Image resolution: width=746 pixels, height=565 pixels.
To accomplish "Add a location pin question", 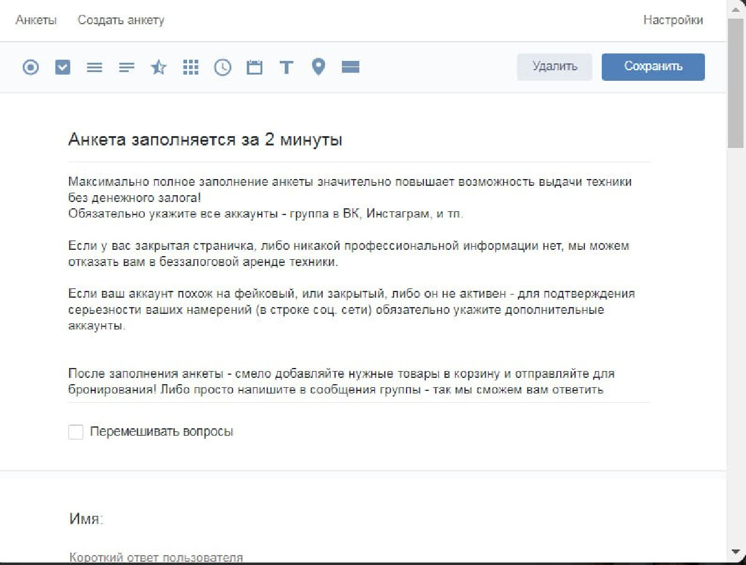I will pos(318,67).
